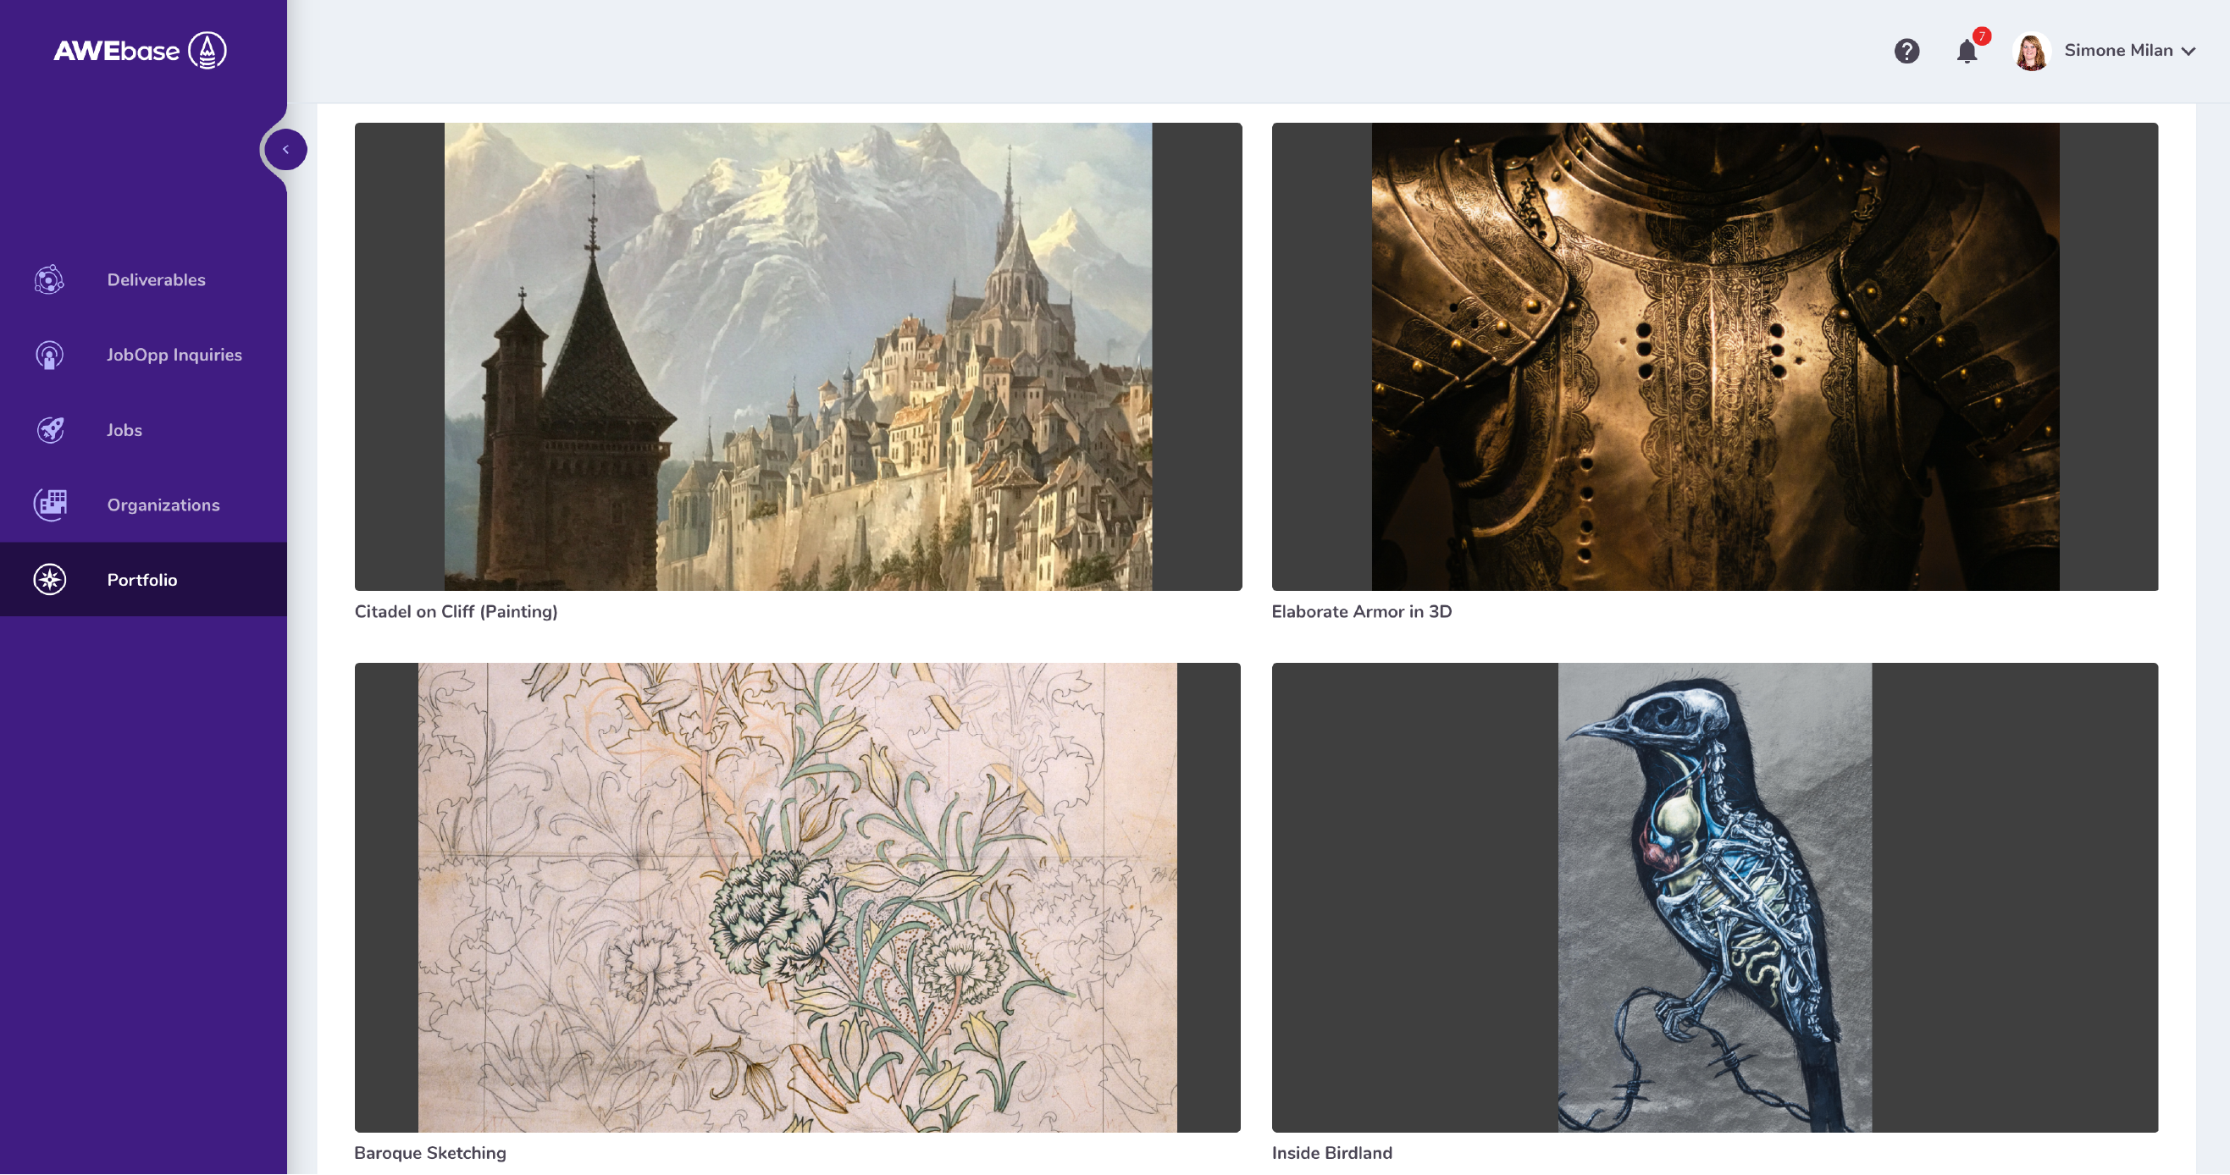The height and width of the screenshot is (1175, 2230).
Task: Select Organizations in the sidebar
Action: click(163, 505)
